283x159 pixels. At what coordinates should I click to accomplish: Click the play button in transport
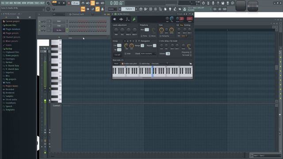click(59, 3)
